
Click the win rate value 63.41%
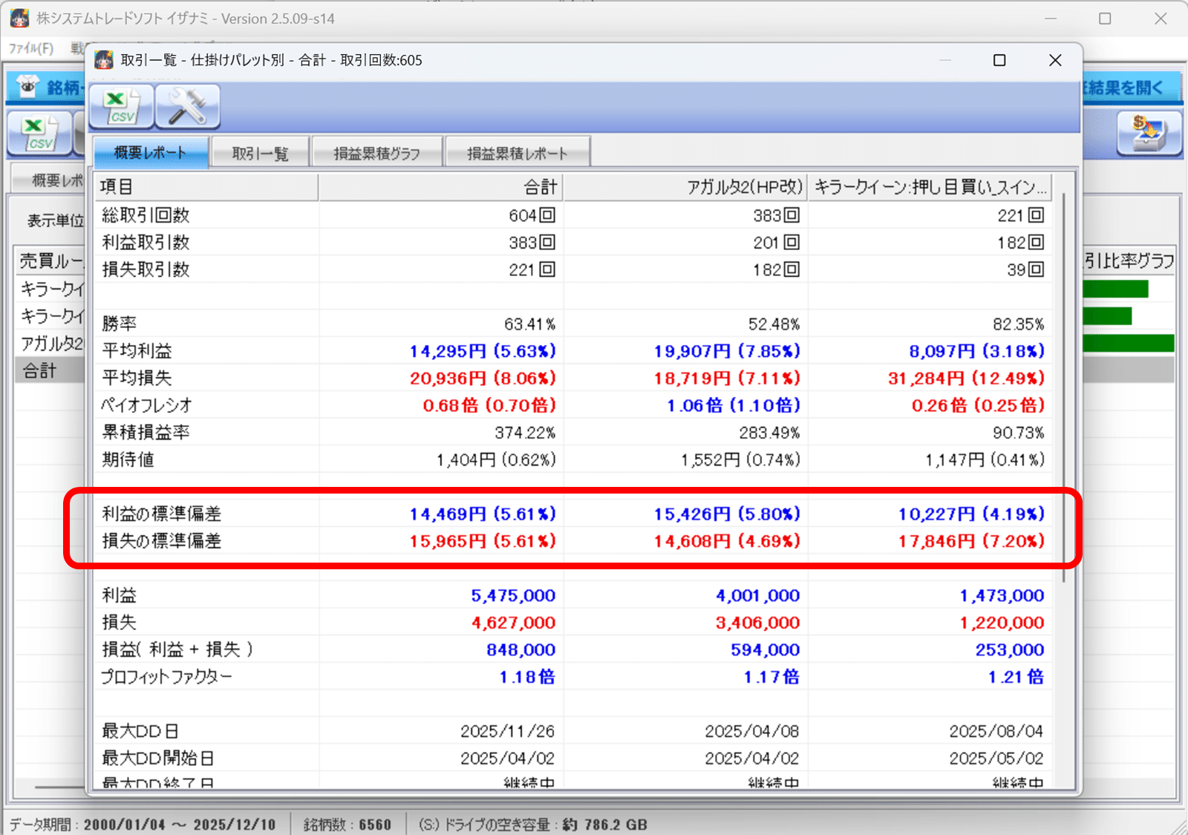point(529,324)
